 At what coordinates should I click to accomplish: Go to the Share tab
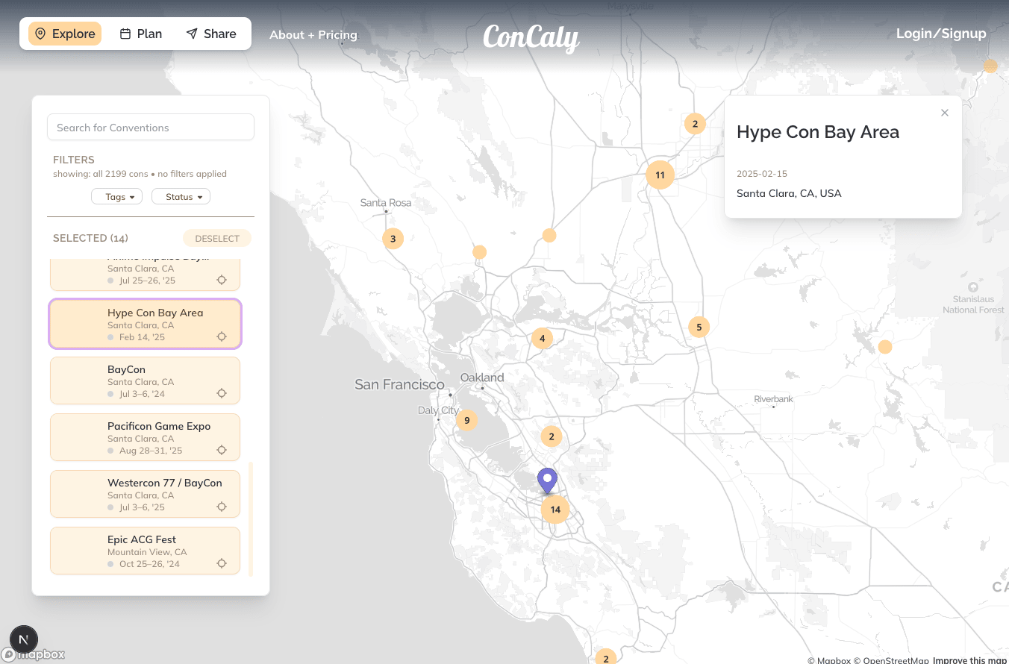coord(211,34)
